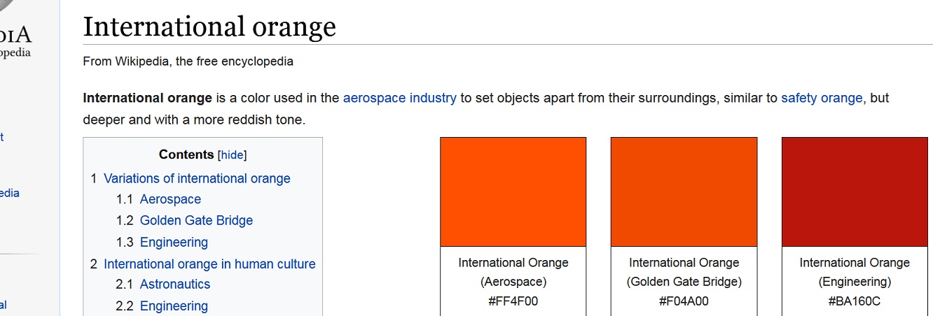Click the #FF4F00 hex code
This screenshot has width=933, height=316.
click(x=513, y=301)
